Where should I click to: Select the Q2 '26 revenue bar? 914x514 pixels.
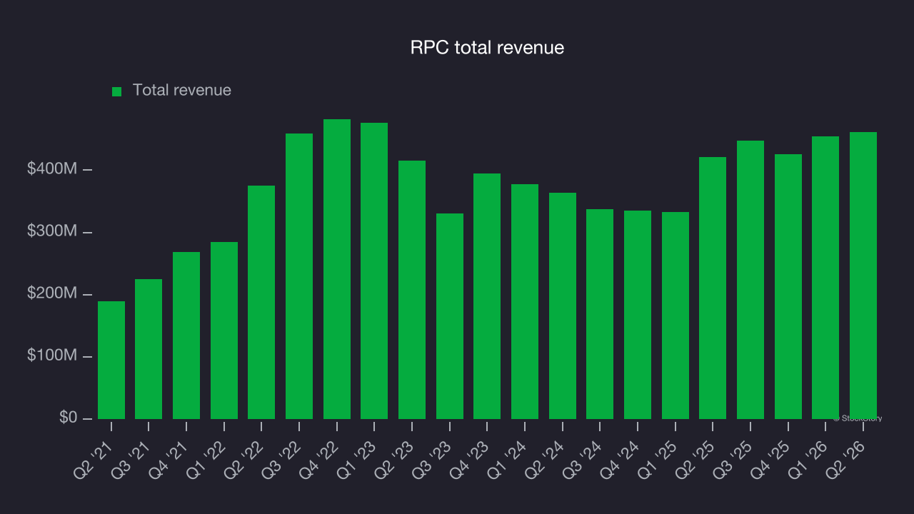click(x=863, y=276)
